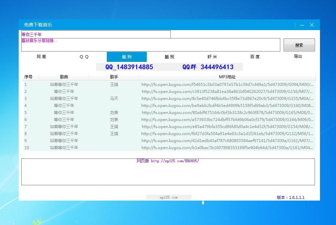Select the MP3 URL in row 10
This screenshot has height=225, width=336.
pos(227,147)
